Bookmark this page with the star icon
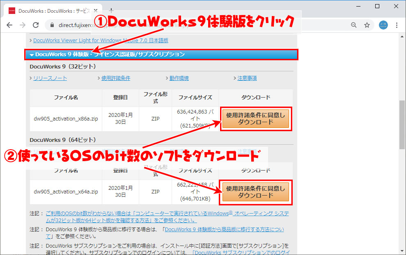This screenshot has width=406, height=255. tap(367, 25)
